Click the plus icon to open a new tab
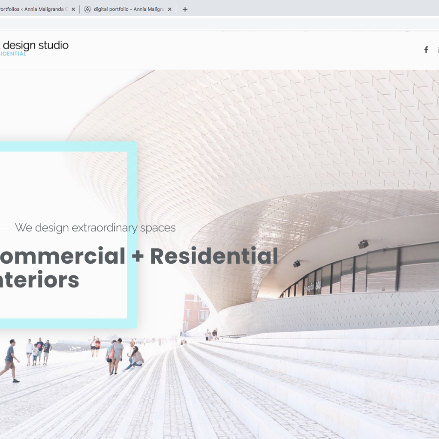The height and width of the screenshot is (439, 439). 183,9
